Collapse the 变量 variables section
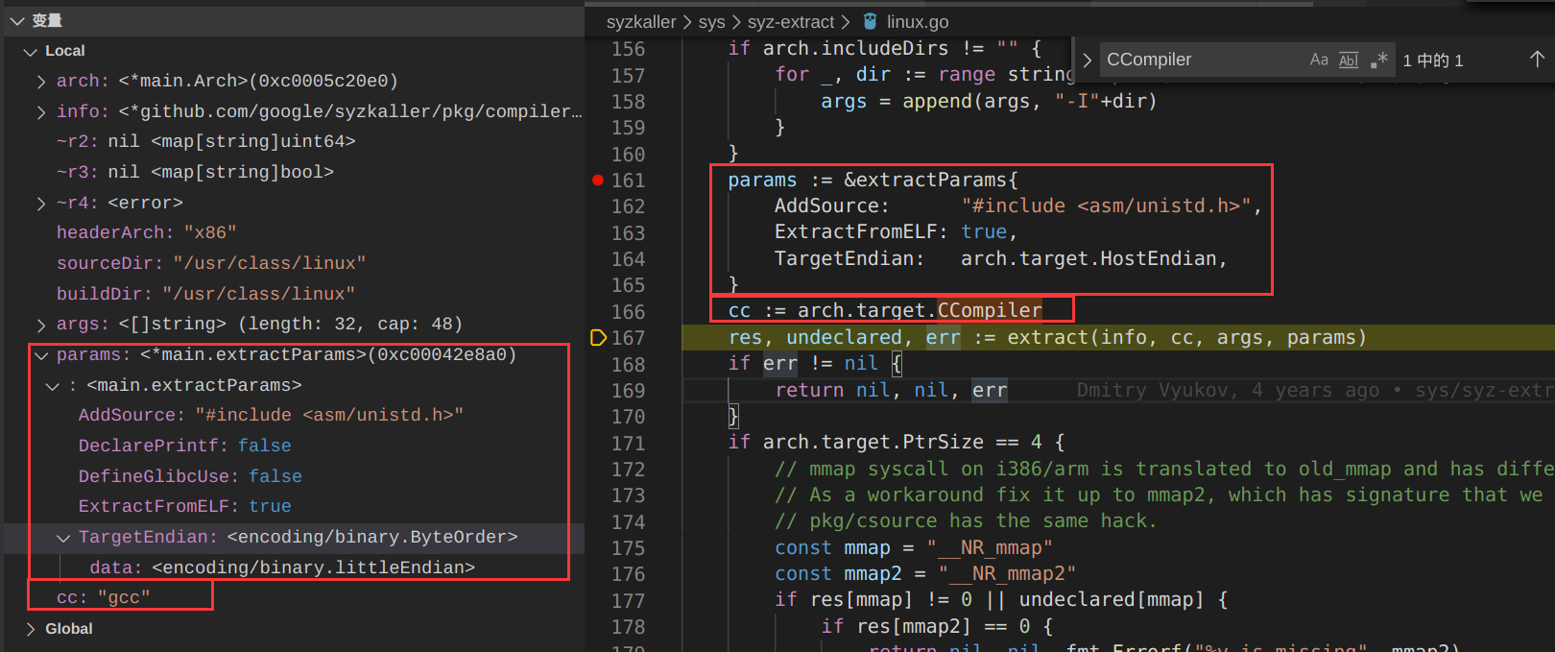 click(17, 20)
